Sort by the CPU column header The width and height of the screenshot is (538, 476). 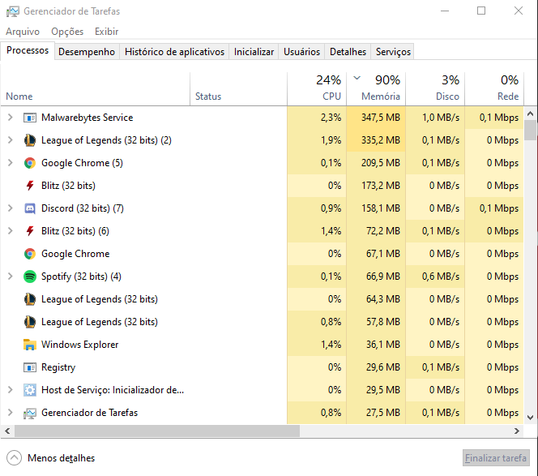[317, 89]
